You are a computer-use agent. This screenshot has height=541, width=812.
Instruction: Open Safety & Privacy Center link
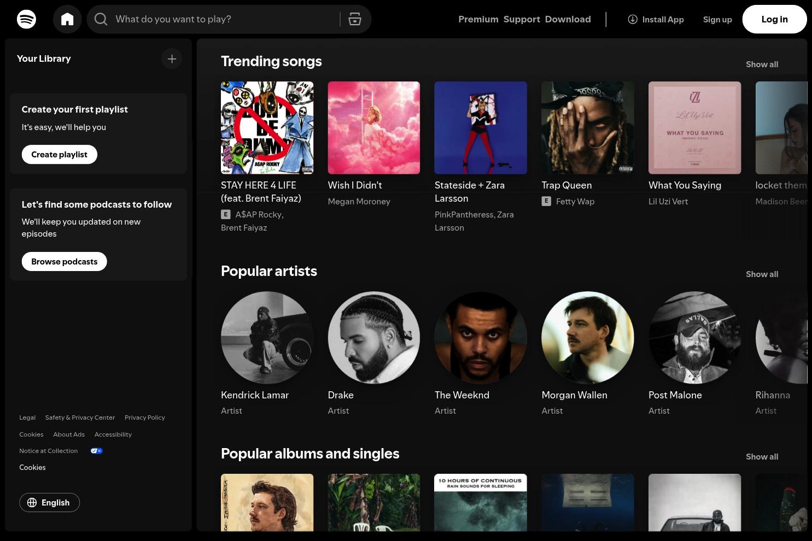point(80,417)
